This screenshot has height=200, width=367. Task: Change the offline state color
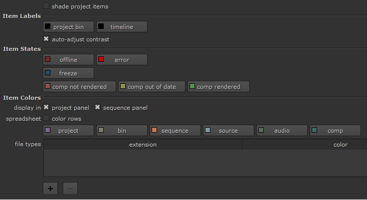68,60
